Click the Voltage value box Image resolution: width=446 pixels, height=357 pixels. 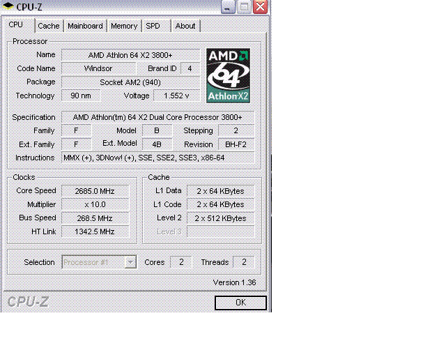(x=176, y=96)
